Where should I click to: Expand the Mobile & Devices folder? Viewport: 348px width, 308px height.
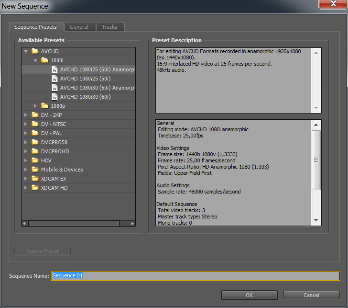coord(25,170)
